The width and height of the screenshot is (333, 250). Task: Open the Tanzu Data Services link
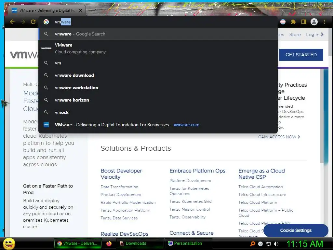pos(119,218)
